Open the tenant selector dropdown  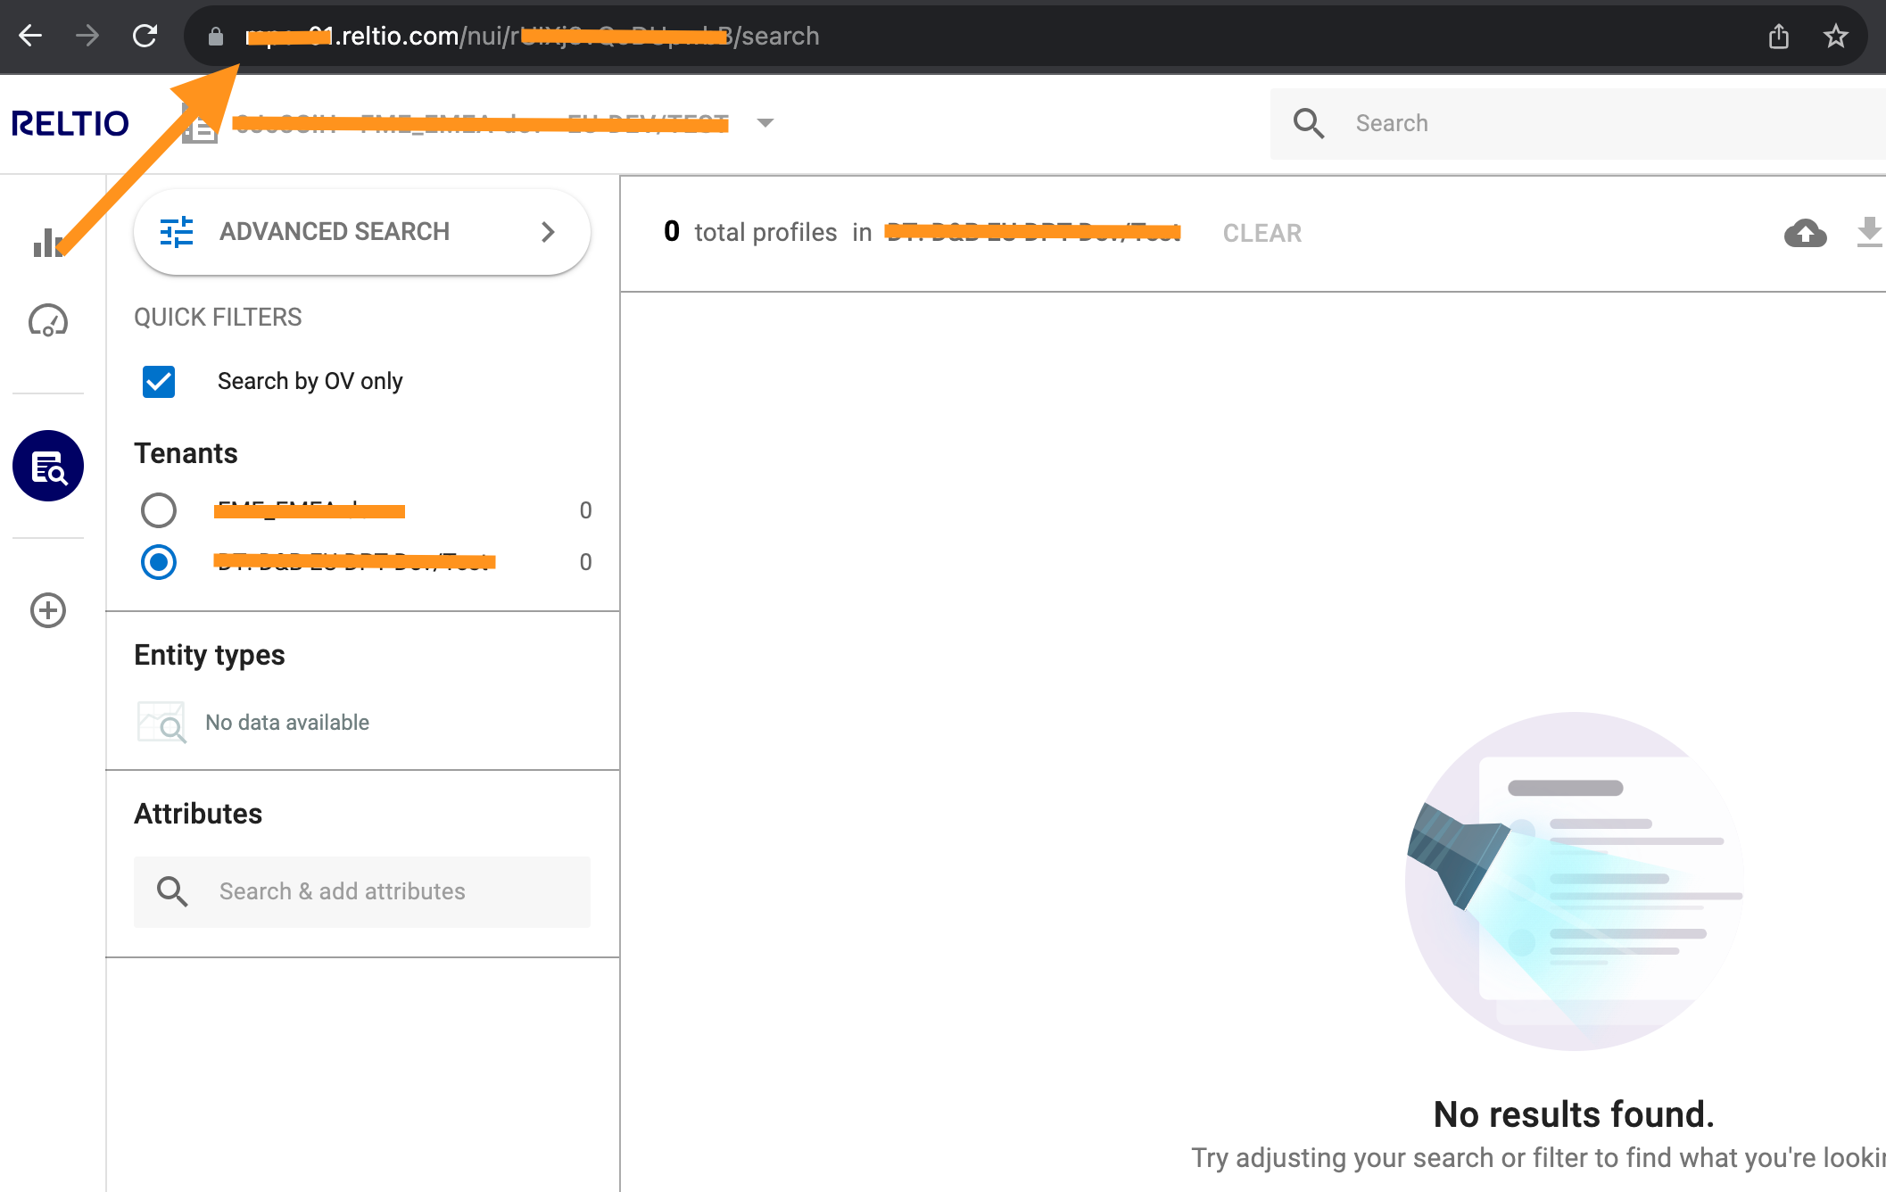click(x=766, y=124)
